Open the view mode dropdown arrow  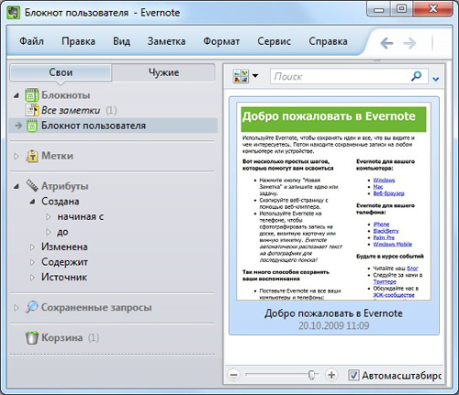pyautogui.click(x=255, y=75)
